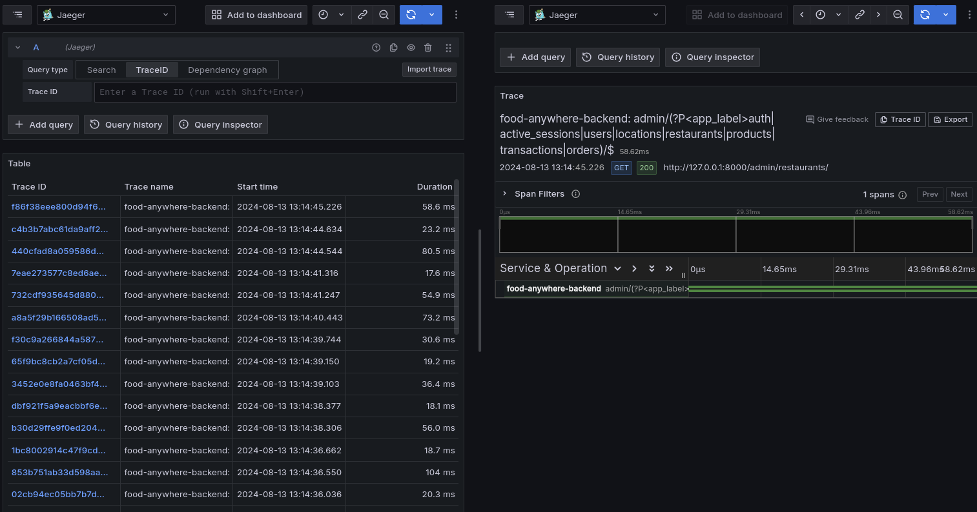
Task: Open the left pane time picker clock
Action: 324,15
